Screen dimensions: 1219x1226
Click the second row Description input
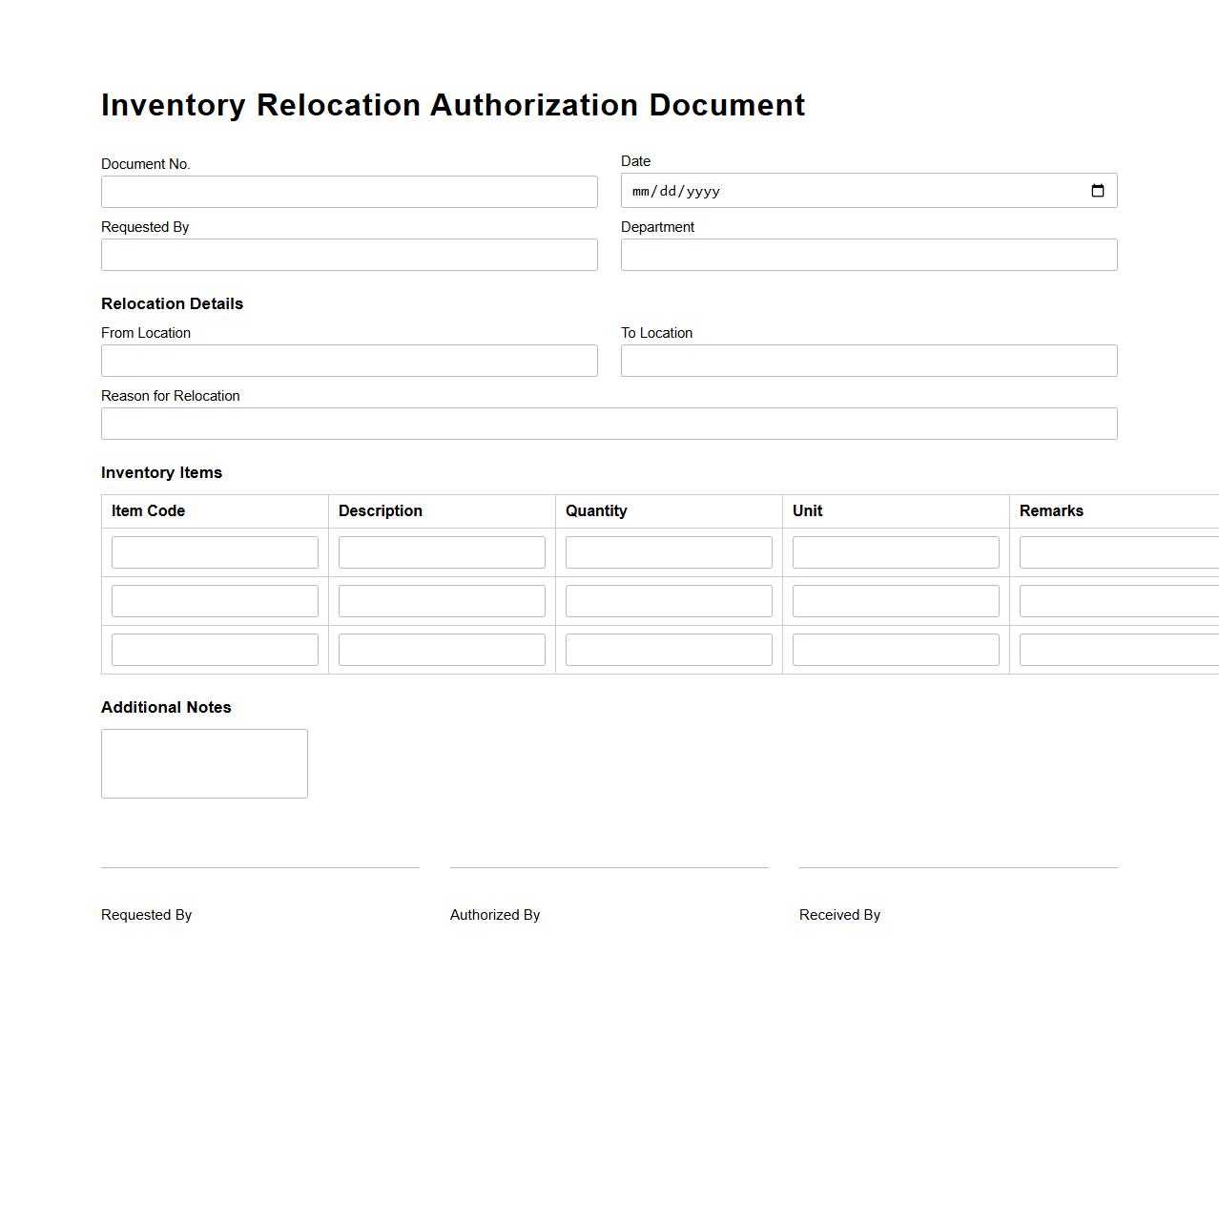click(x=442, y=600)
